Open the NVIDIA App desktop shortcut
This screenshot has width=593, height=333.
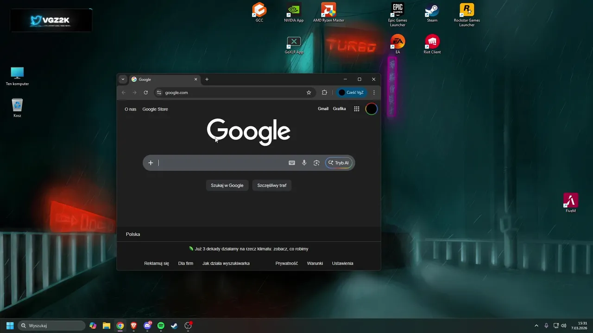pyautogui.click(x=294, y=12)
